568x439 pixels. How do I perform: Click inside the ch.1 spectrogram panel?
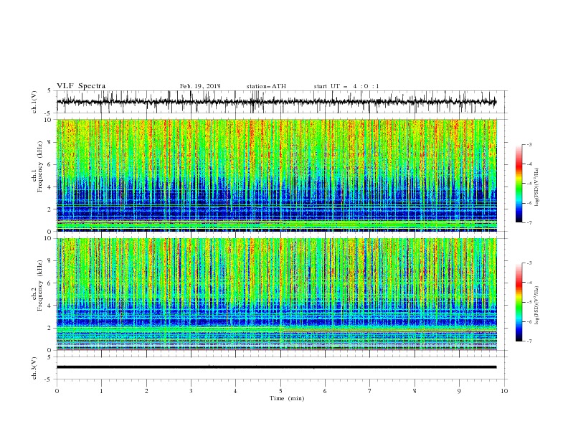276,175
